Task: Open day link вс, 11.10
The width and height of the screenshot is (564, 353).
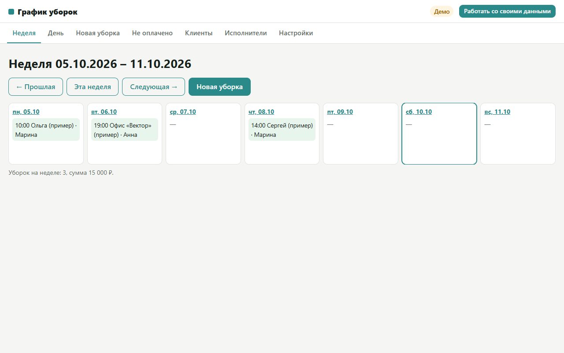Action: click(497, 112)
